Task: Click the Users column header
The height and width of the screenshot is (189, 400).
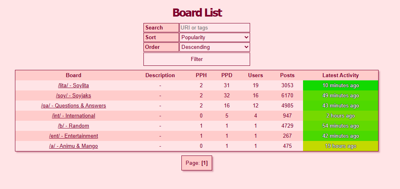Action: pos(255,76)
